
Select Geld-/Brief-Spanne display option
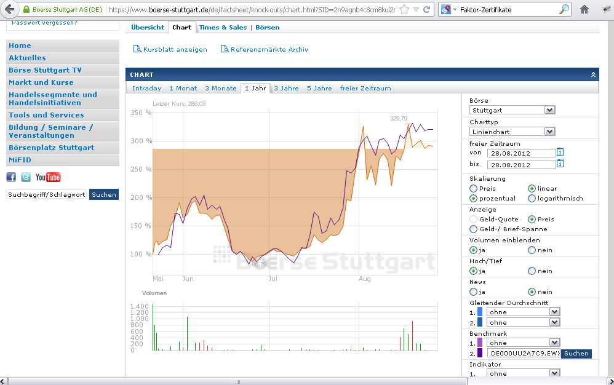pos(474,229)
